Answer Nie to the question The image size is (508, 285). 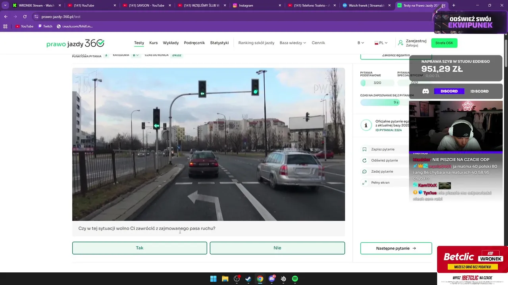tap(277, 248)
